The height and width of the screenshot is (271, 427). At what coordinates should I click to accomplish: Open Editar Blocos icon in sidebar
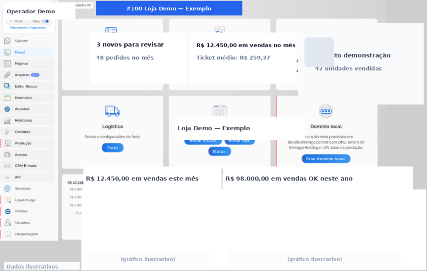tap(7, 86)
